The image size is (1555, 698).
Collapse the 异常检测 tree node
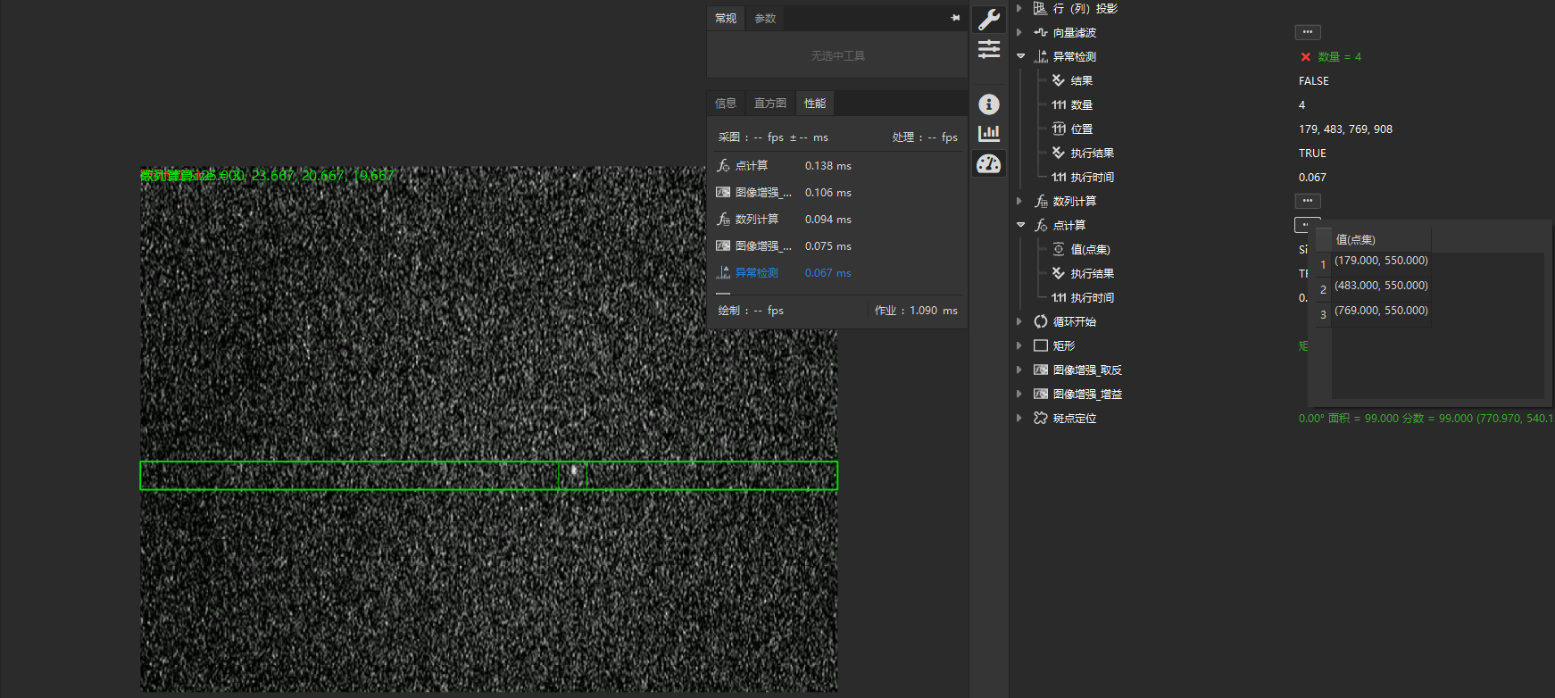click(1020, 56)
